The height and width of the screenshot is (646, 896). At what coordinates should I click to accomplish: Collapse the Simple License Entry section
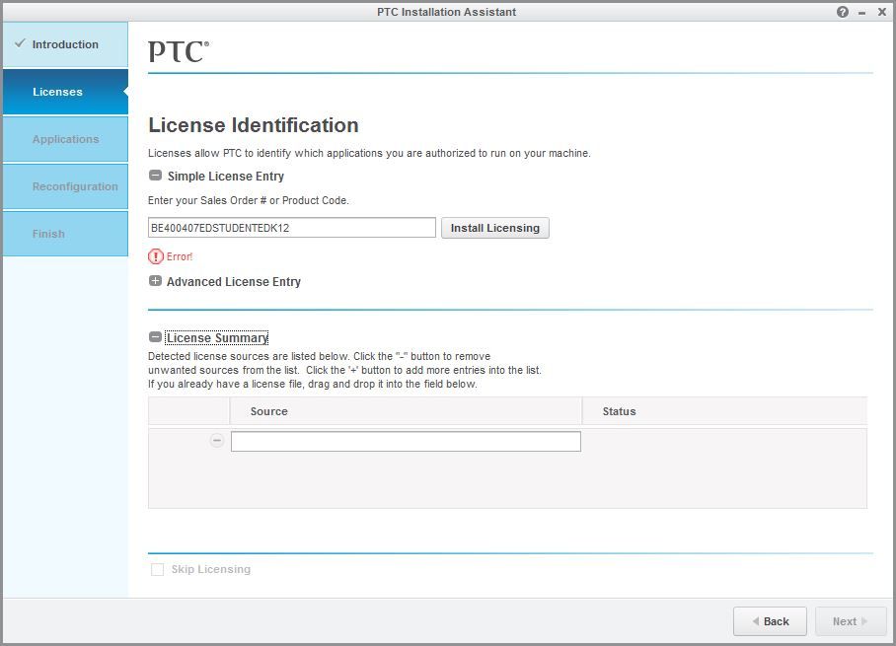[155, 176]
